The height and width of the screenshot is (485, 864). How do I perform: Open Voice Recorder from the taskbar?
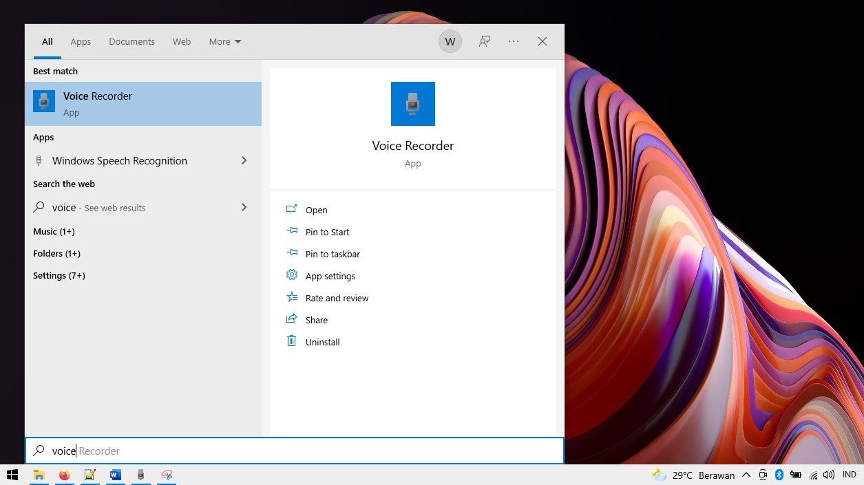click(x=141, y=475)
